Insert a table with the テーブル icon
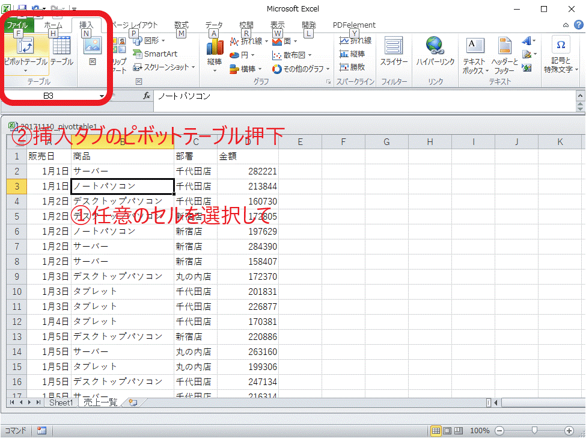 coord(61,52)
